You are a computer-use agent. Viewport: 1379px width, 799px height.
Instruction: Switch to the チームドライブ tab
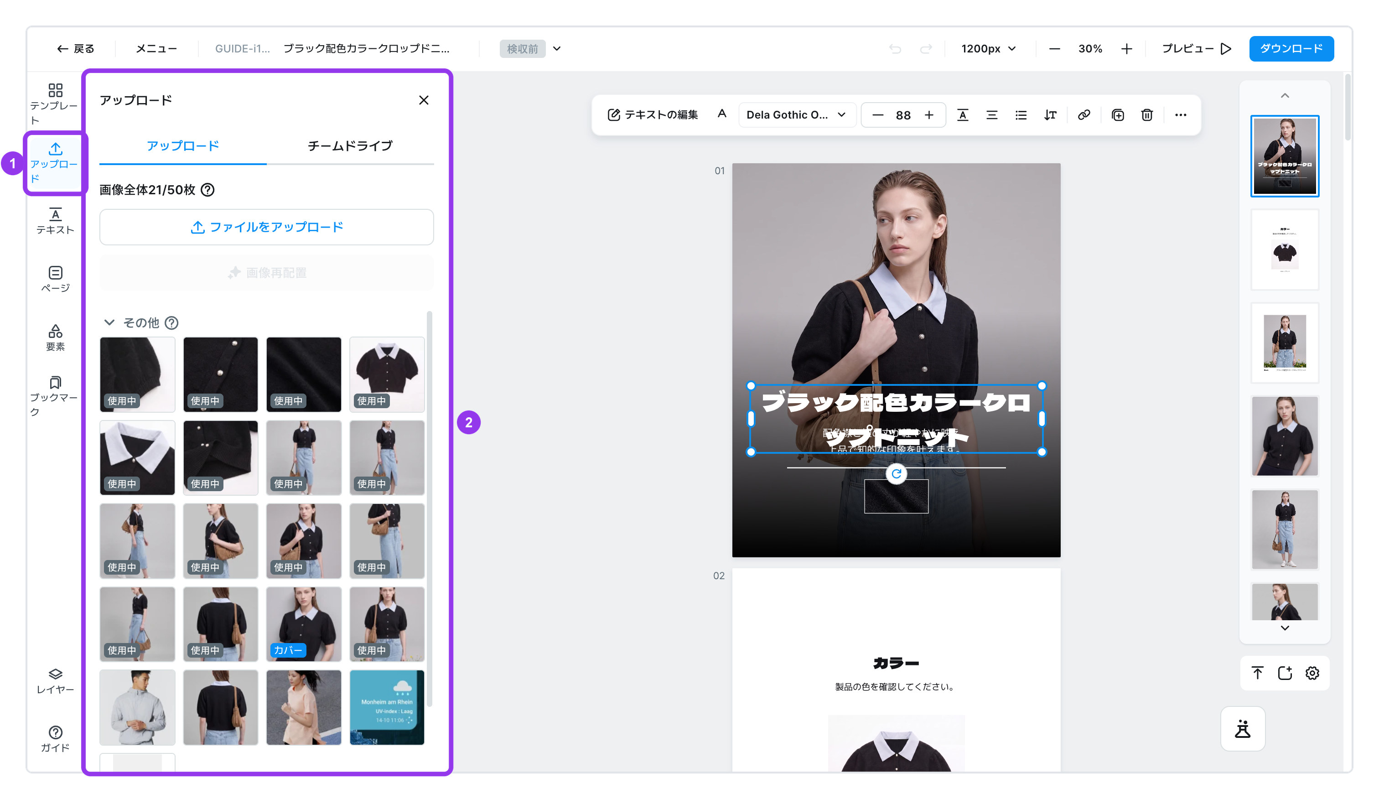pyautogui.click(x=350, y=146)
